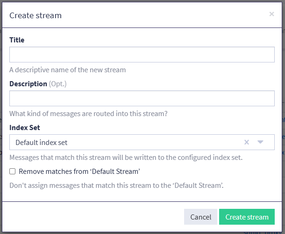Click the 'Remove matches from Default Stream' label
This screenshot has width=285, height=234.
point(79,171)
